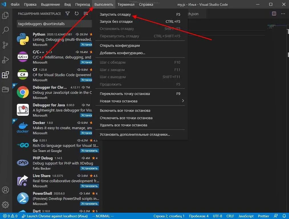
Task: Choose Включить все точки останова
Action: click(140, 110)
